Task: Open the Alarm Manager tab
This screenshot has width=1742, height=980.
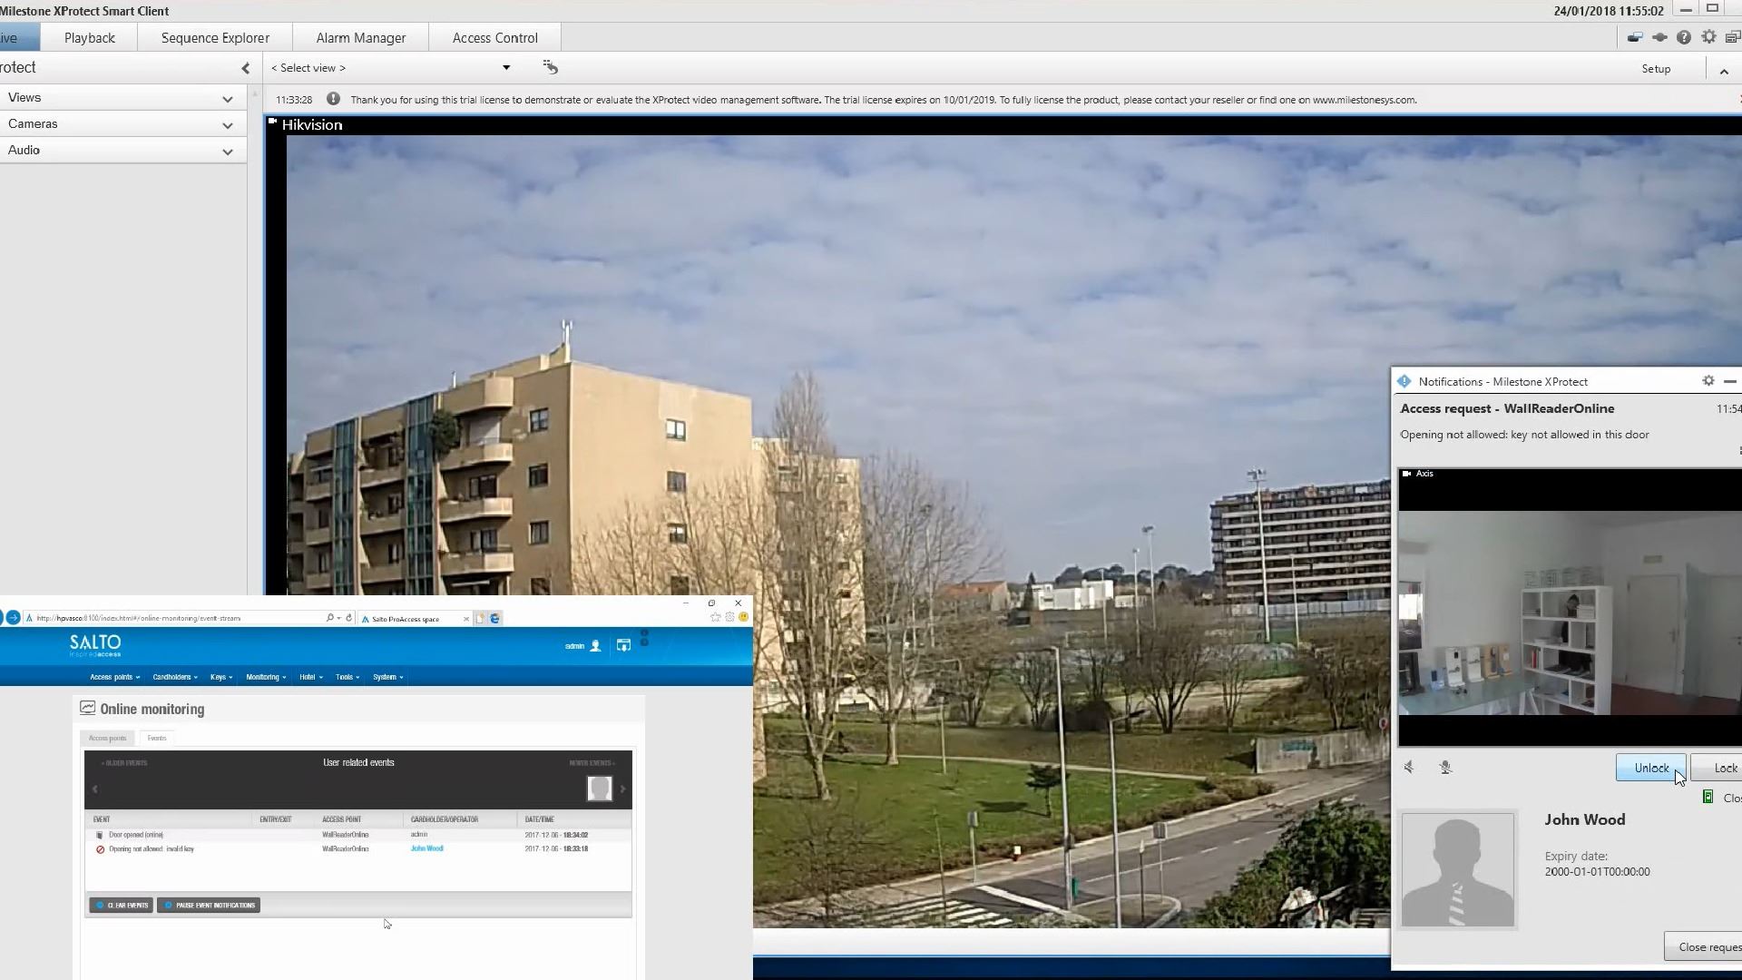Action: pos(360,37)
